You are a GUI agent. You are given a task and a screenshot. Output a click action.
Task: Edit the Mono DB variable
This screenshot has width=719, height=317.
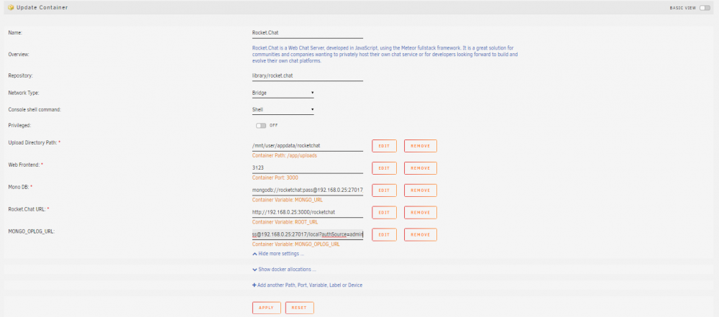tap(384, 190)
